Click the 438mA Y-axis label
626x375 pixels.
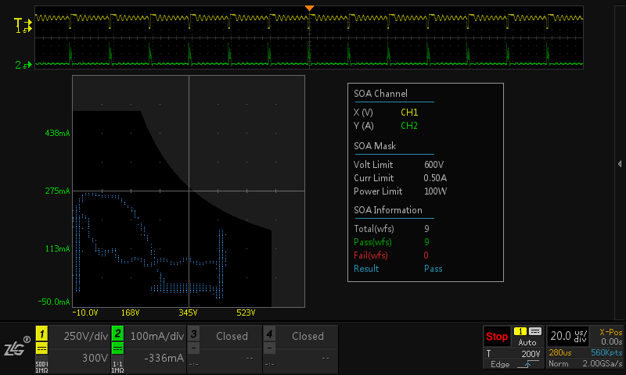tap(57, 133)
